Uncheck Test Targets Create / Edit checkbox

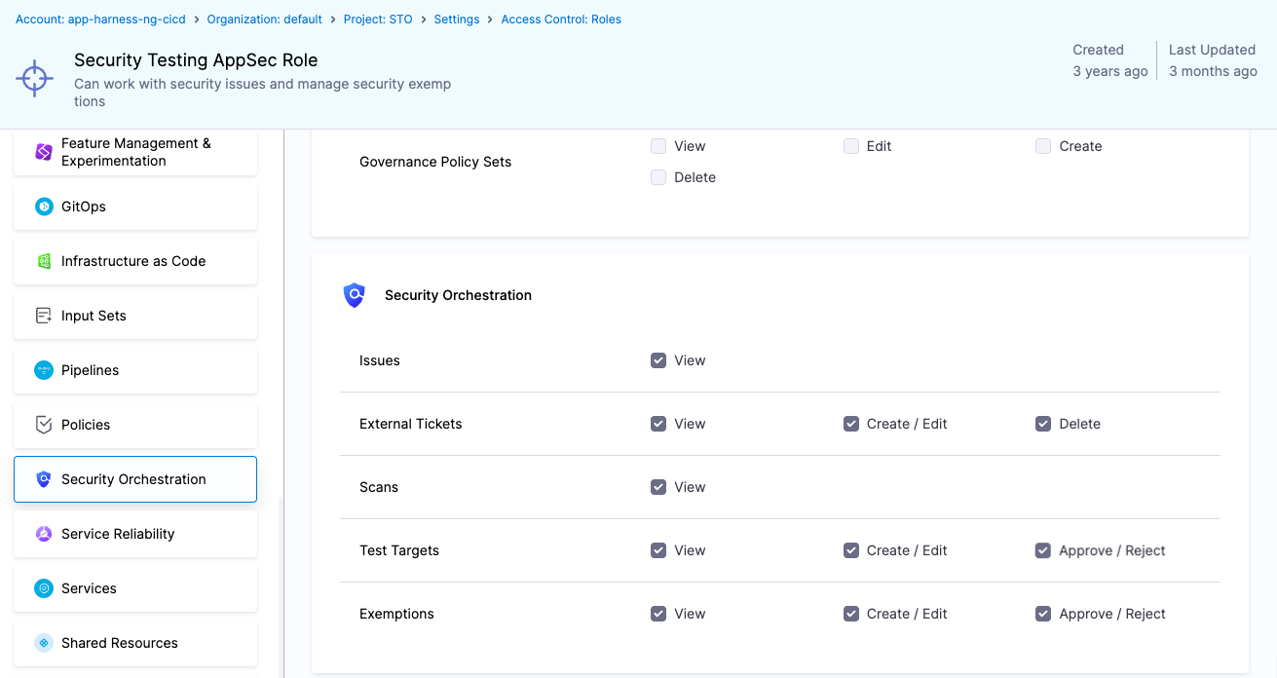[x=851, y=550]
